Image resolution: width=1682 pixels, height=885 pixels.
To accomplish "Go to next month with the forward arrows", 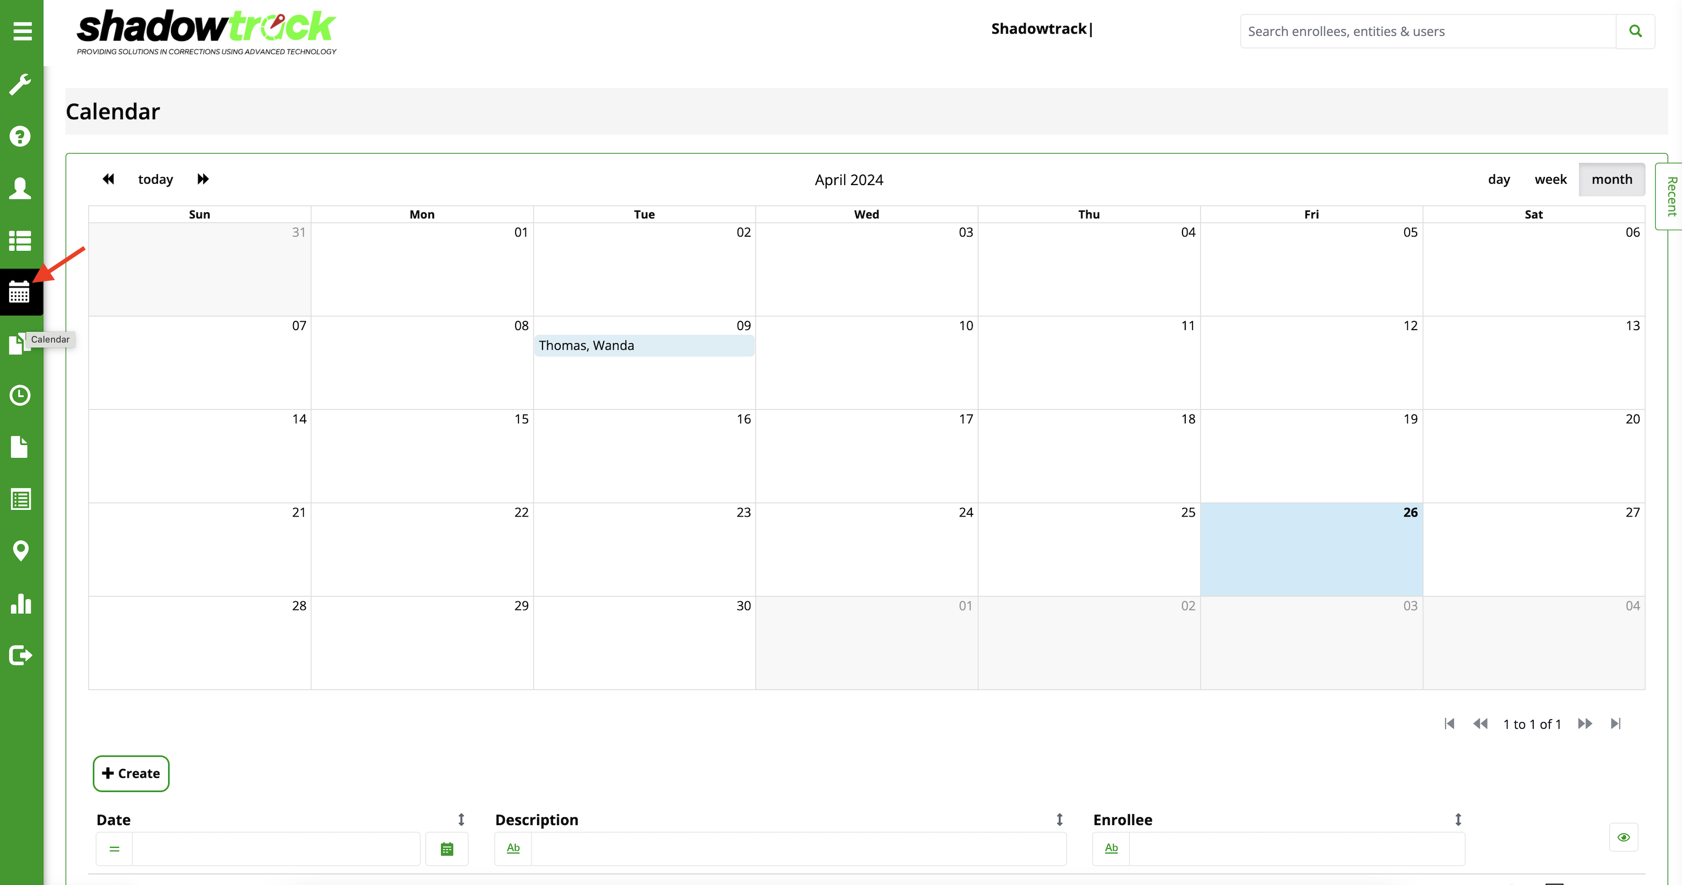I will click(203, 179).
